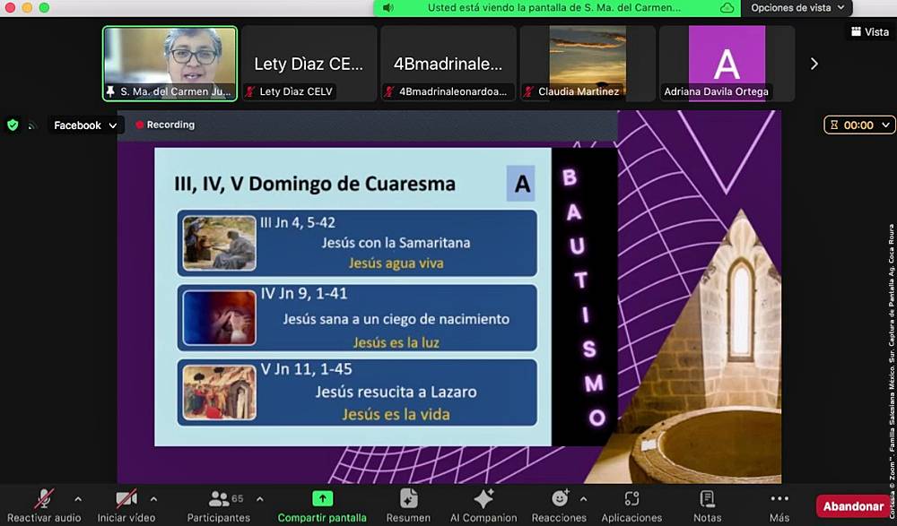Expand reactions options arrow
897x526 pixels.
pos(583,499)
